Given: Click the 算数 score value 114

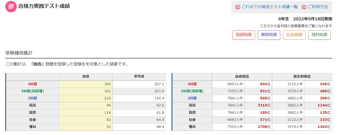Looking at the screenshot, I should click(108, 112).
